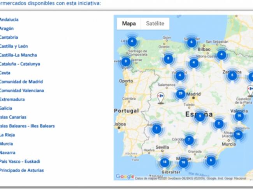The image size is (253, 189).
Task: Select the cluster marker 5 over Zaragoza
Action: tap(232, 75)
